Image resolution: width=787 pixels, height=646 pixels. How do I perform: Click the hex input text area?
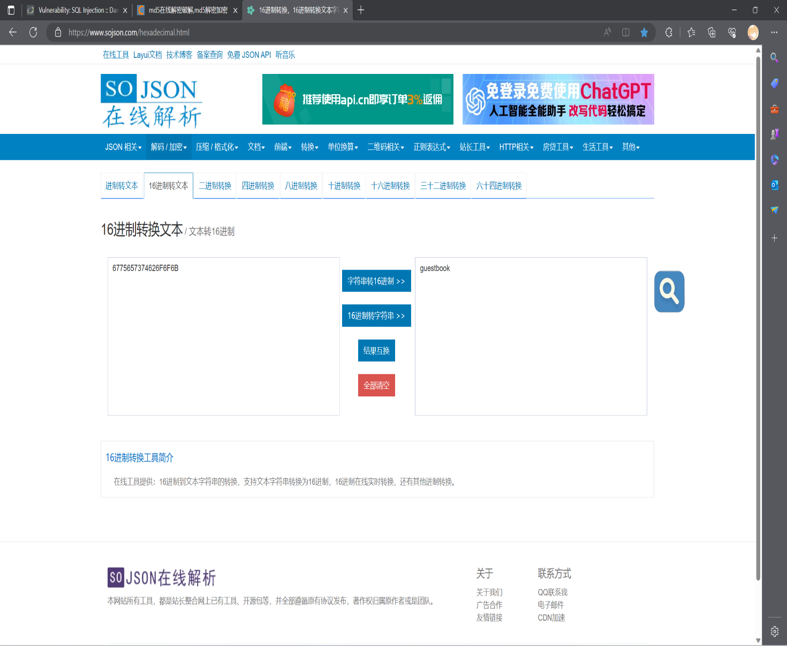pos(224,336)
